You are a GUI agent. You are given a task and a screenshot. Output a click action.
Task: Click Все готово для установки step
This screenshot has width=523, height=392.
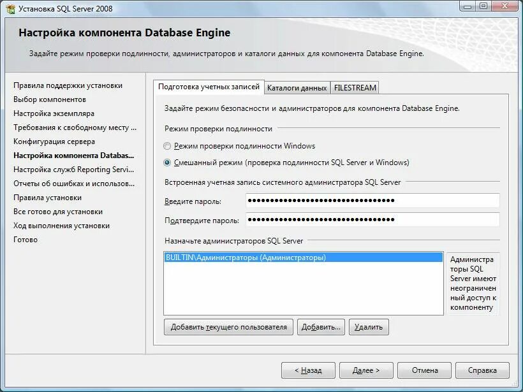tap(58, 212)
